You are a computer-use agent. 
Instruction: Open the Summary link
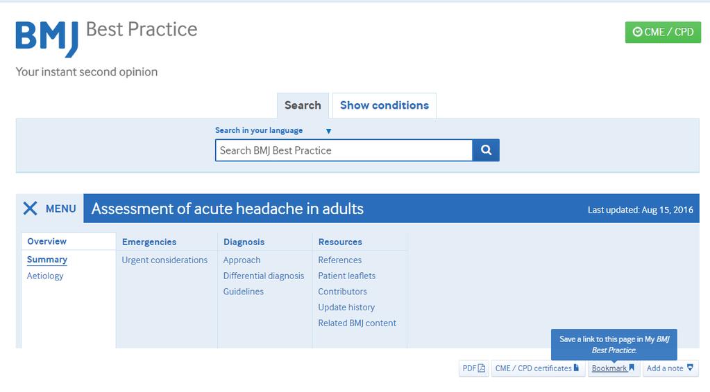point(47,260)
